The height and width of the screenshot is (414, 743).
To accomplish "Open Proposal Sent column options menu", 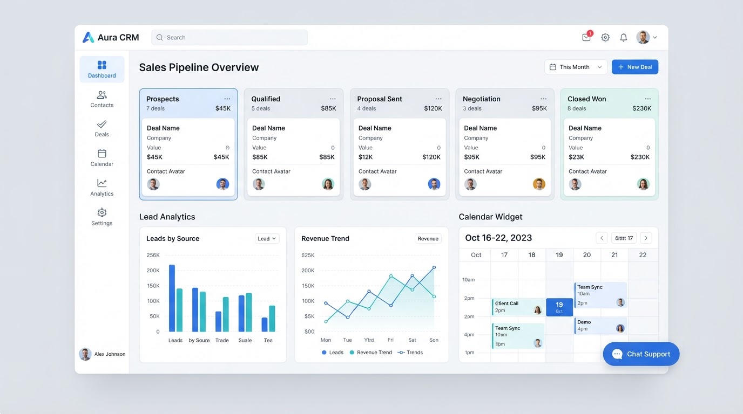I will point(438,99).
